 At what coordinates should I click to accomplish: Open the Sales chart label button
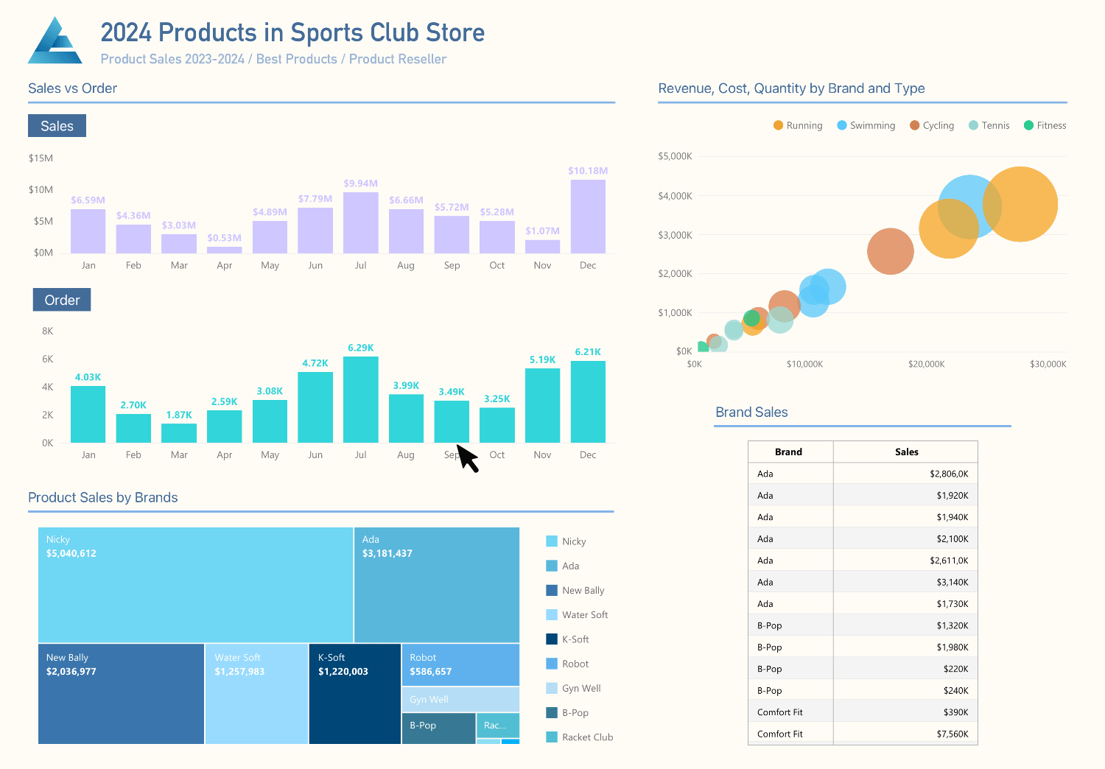(x=57, y=126)
